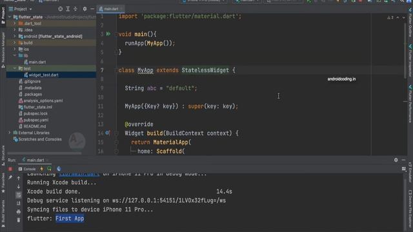
Task: Select widget_test.dart in project tree
Action: 43,75
